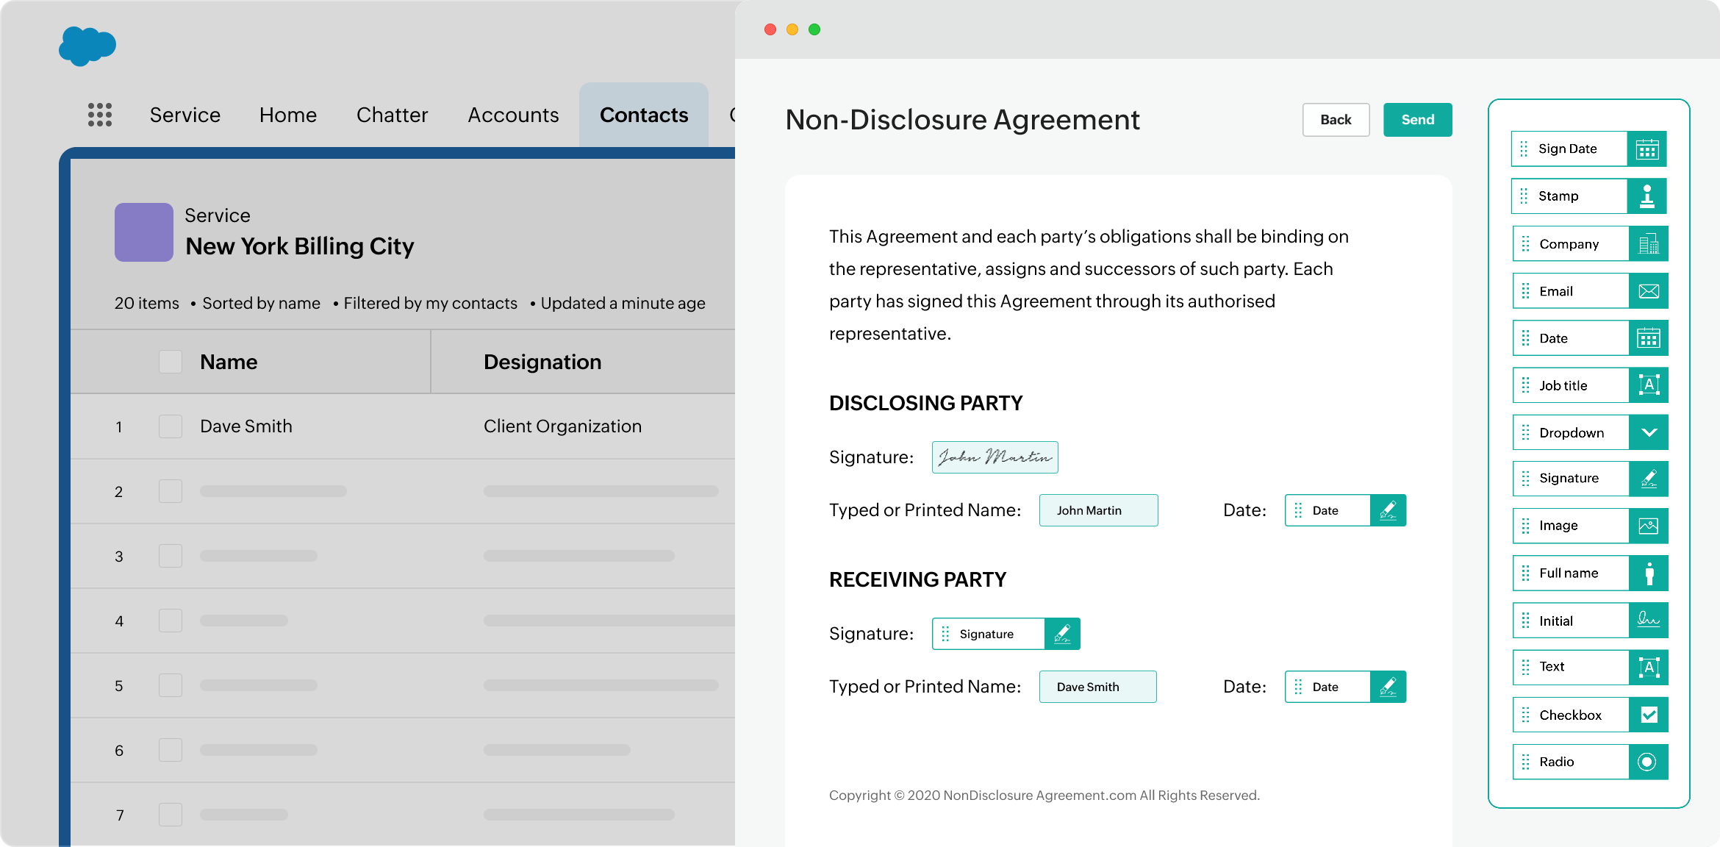Click the Filtered by my contacts text

point(430,303)
